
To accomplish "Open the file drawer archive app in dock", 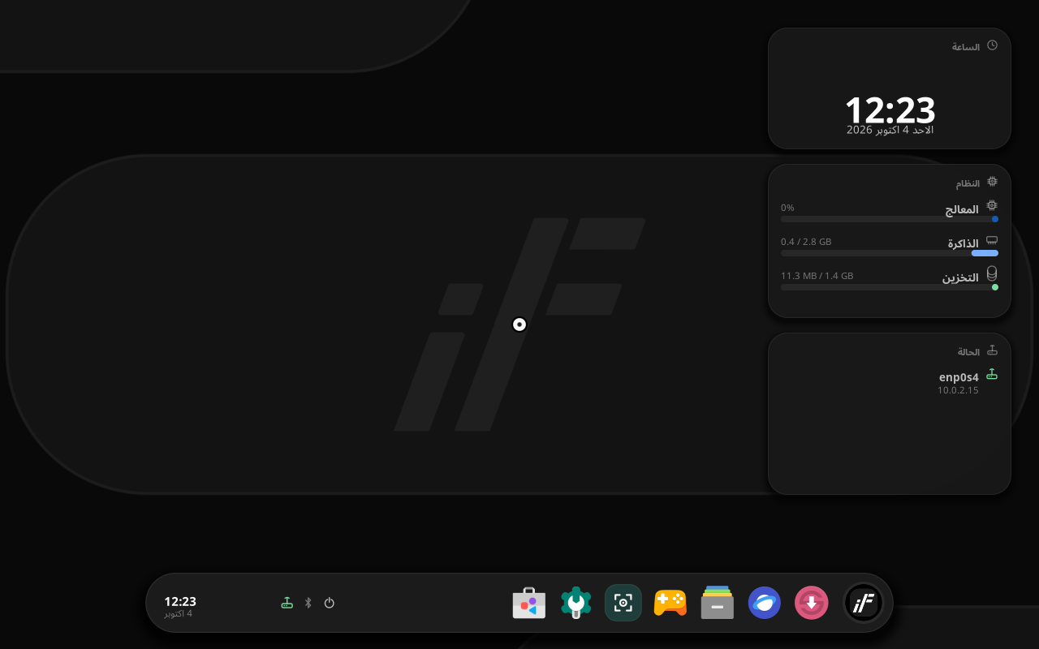I will pyautogui.click(x=718, y=603).
